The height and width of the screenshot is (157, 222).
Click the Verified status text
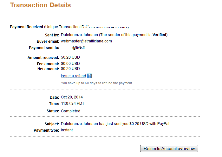(159, 35)
